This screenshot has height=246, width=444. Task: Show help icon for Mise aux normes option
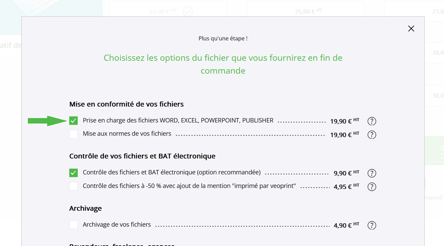[x=372, y=135]
